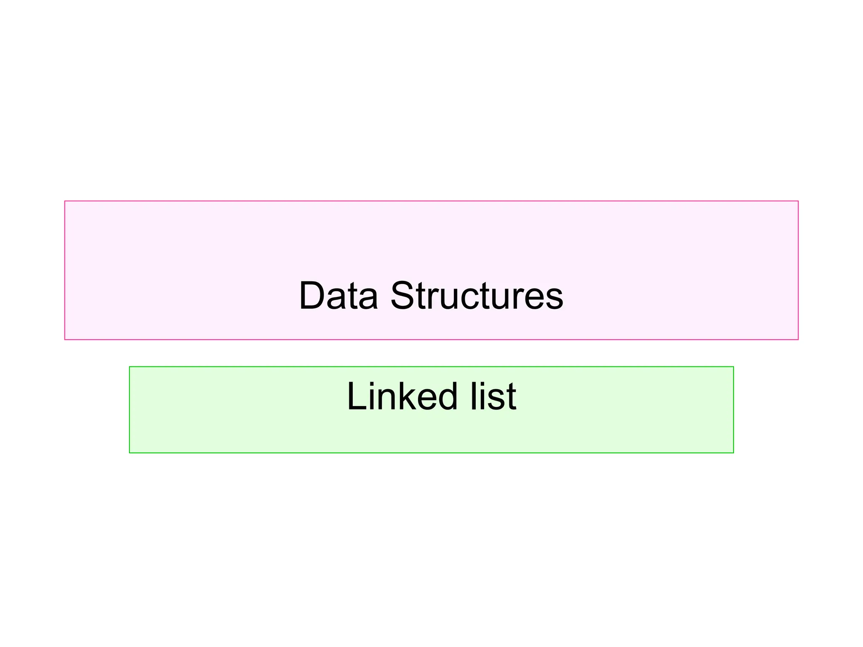Viewport: 863px width, 647px height.
Task: Click on the word "Data"
Action: click(338, 295)
